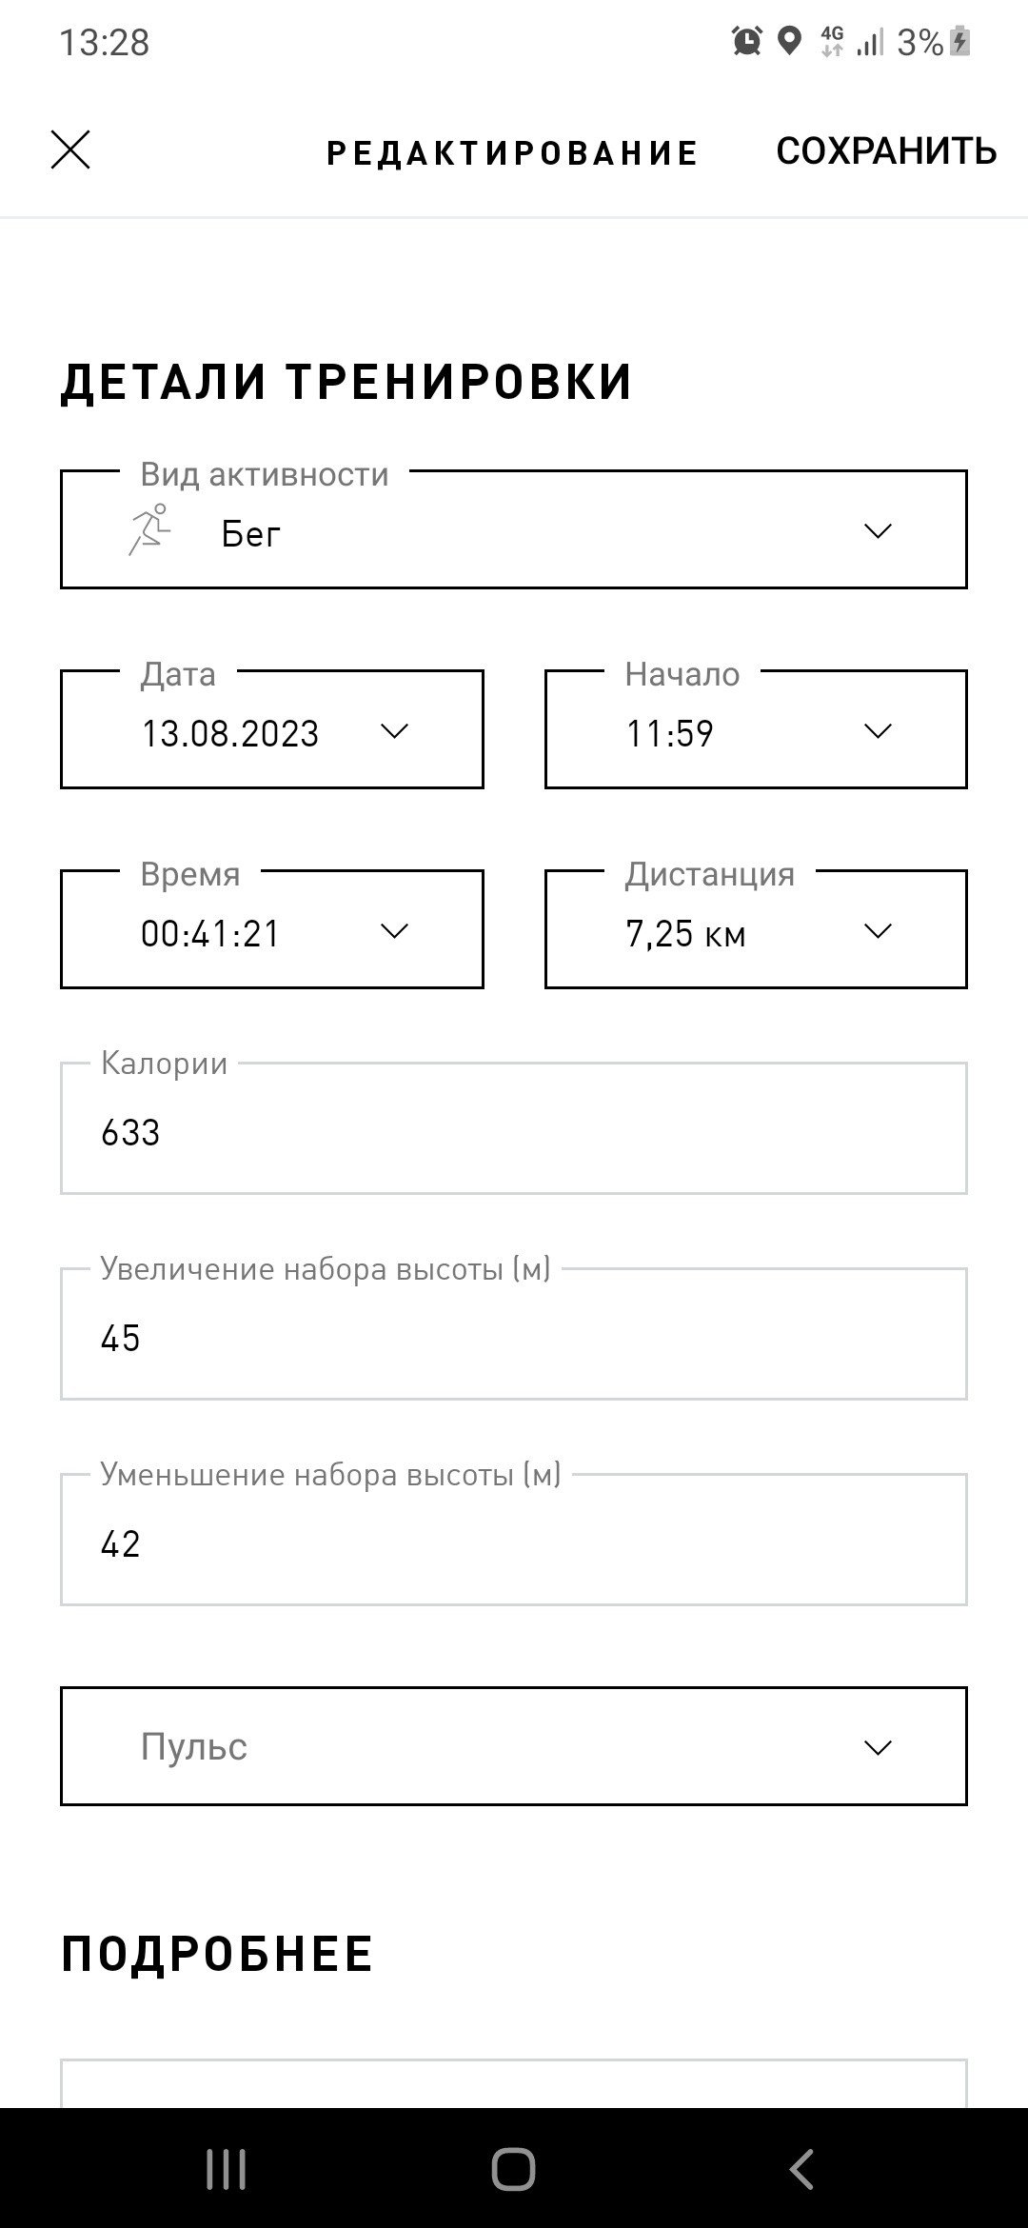
Task: Close the editing screen with X icon
Action: (70, 150)
